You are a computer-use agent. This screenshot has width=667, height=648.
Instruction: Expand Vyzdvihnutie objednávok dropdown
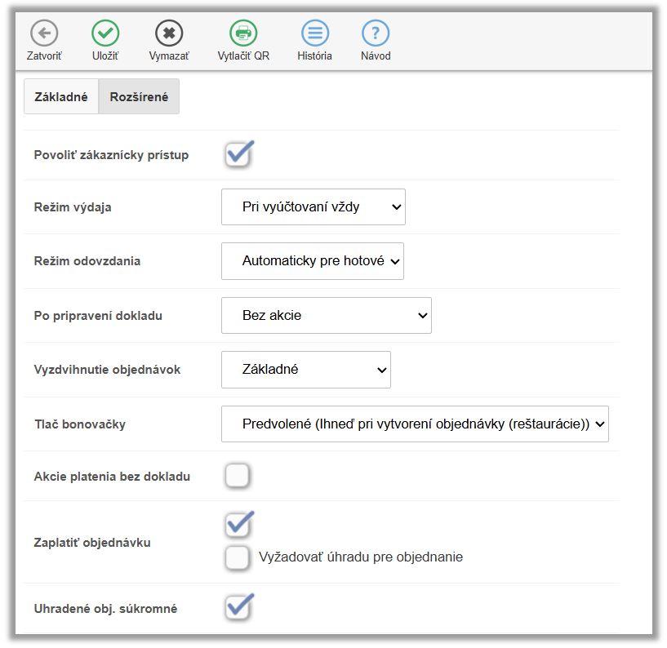305,370
